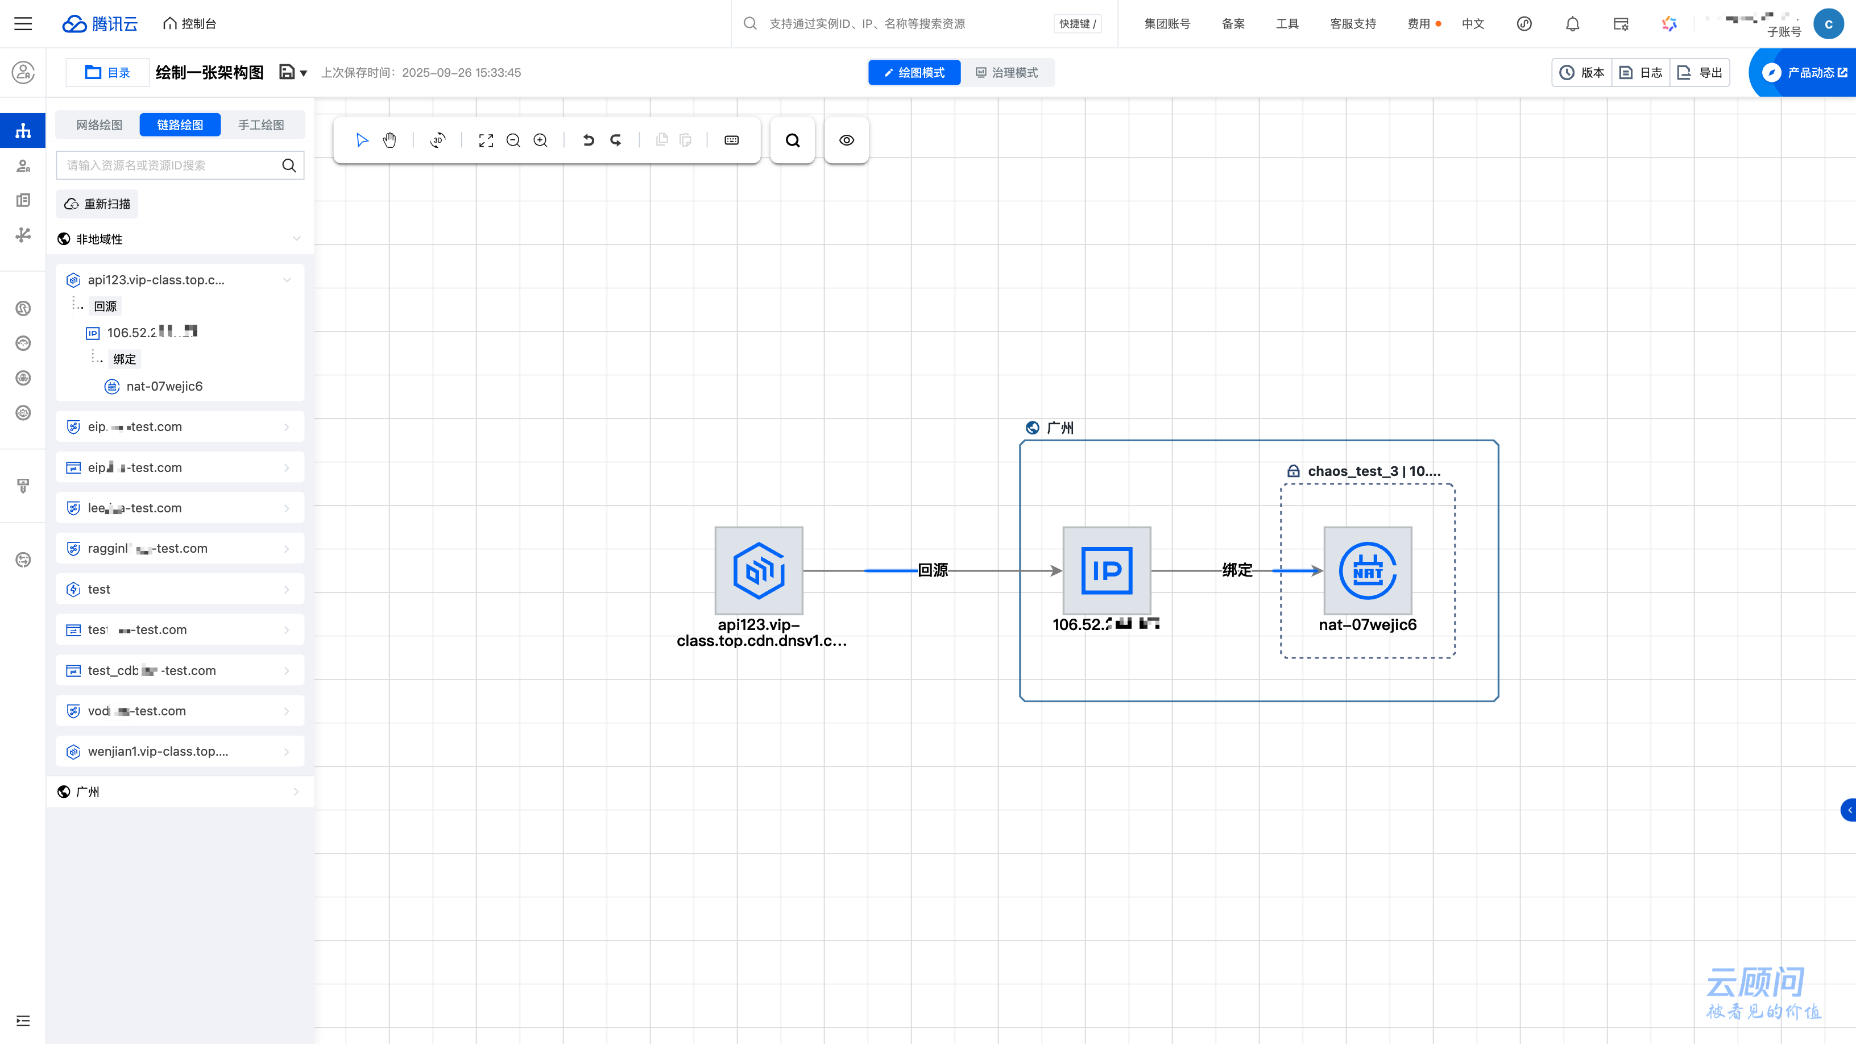Select the pointer selection tool
Viewport: 1856px width, 1044px height.
coord(362,140)
